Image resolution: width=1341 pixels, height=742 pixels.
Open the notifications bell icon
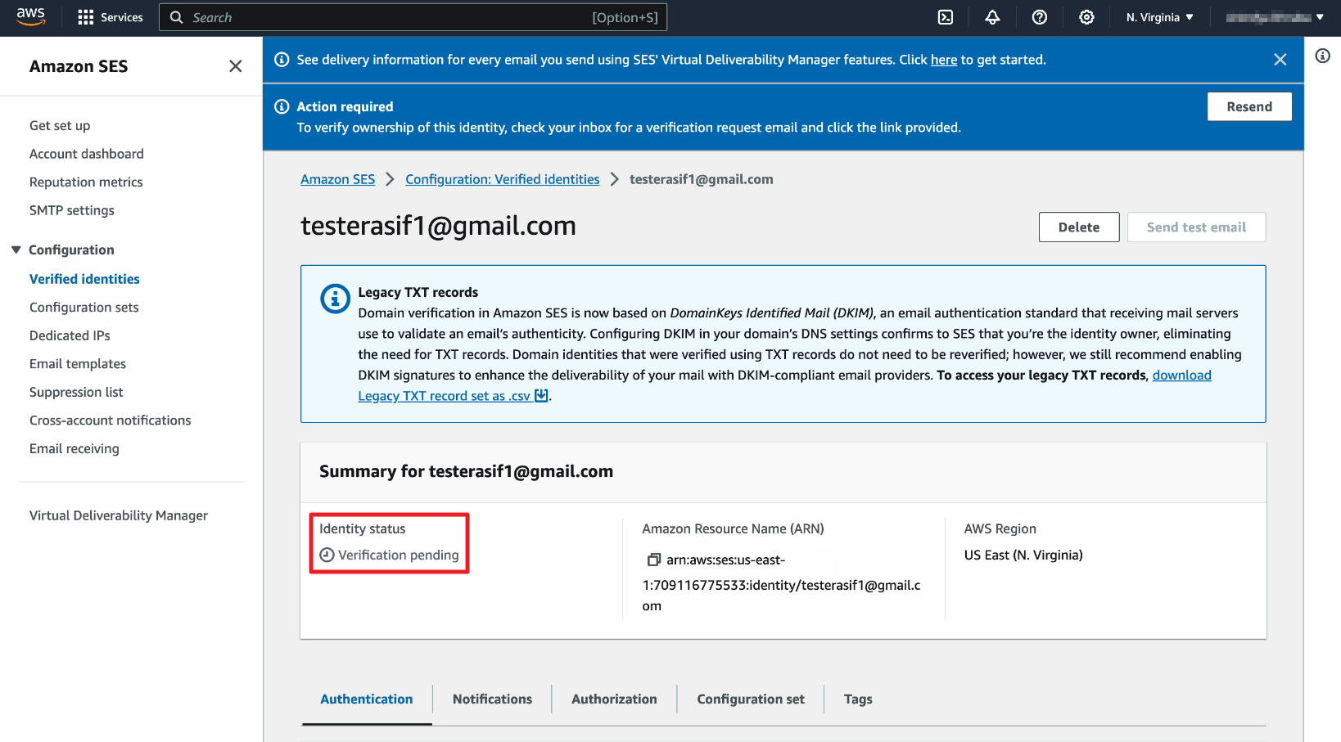click(992, 17)
